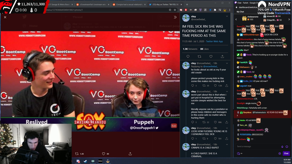
Task: Go to next gift leaderboard in Twitch chat
Action: click(289, 20)
